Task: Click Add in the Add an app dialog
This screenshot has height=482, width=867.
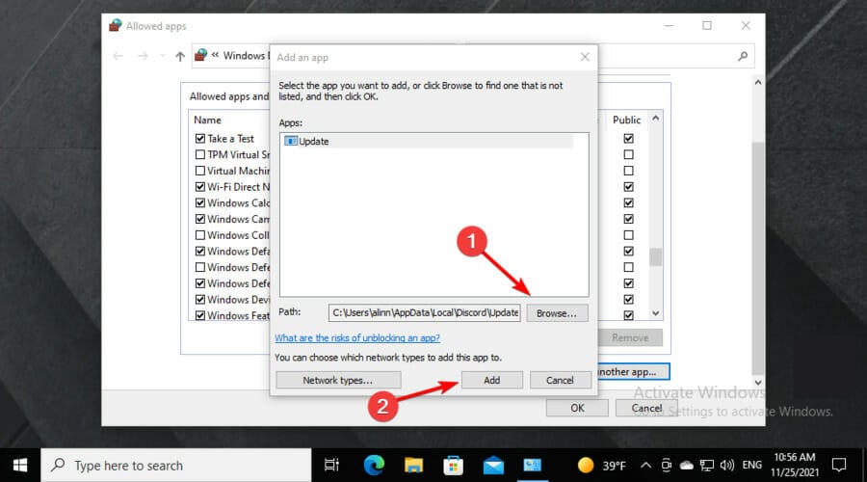Action: 491,380
